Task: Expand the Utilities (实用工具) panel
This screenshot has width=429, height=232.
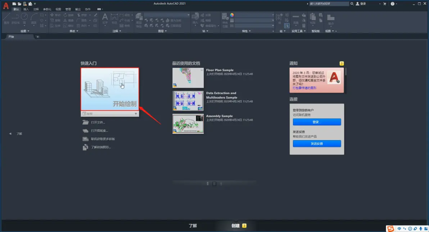Action: click(x=298, y=31)
